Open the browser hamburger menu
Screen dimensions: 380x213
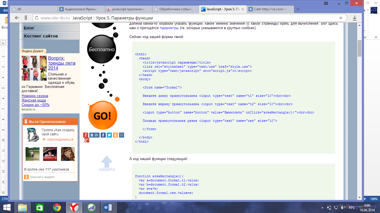(x=326, y=3)
